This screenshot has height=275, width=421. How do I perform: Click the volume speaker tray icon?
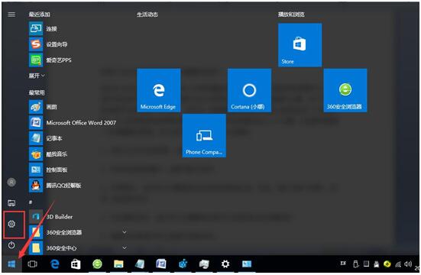(x=408, y=264)
